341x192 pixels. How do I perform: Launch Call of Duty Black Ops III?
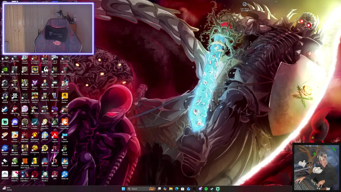coord(25,163)
